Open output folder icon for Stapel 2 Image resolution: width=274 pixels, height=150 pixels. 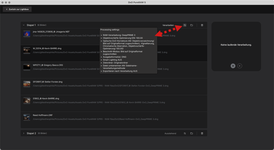click(x=191, y=133)
